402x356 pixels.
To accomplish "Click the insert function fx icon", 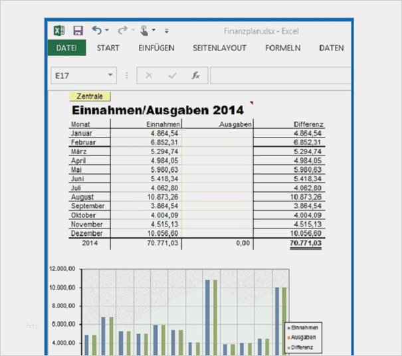I will (x=195, y=76).
